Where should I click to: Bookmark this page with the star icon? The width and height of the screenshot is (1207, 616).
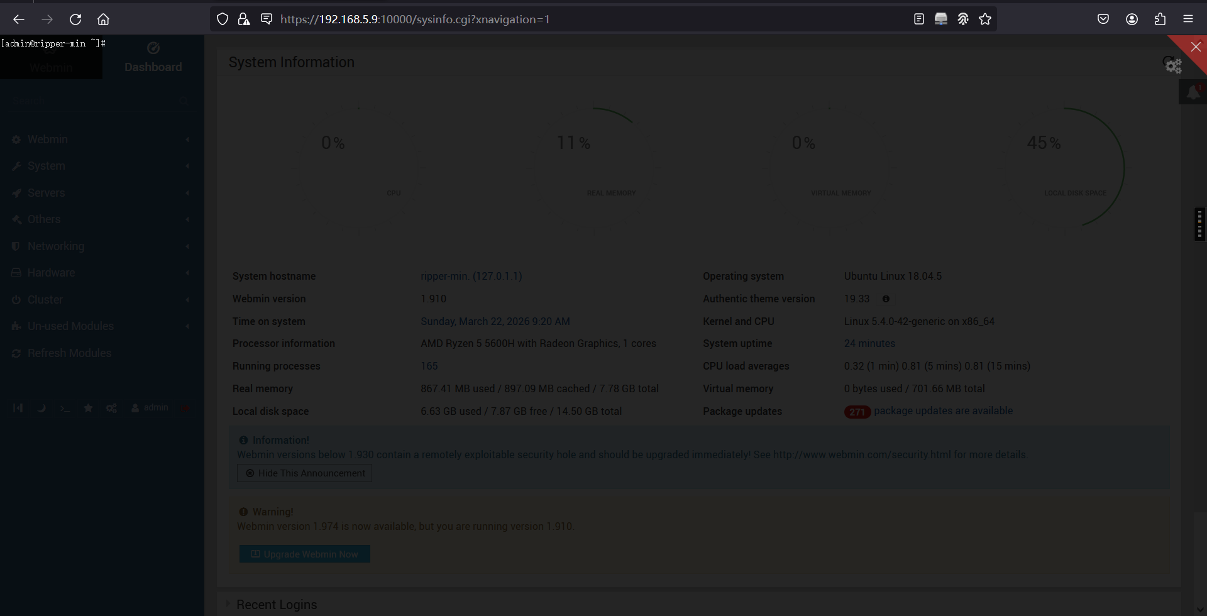[x=985, y=19]
